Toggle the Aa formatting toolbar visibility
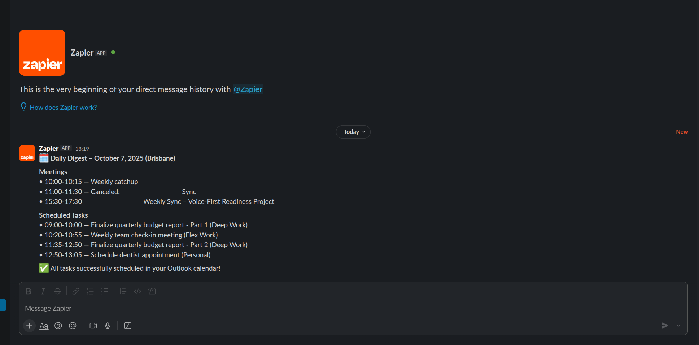This screenshot has width=699, height=345. (x=44, y=326)
